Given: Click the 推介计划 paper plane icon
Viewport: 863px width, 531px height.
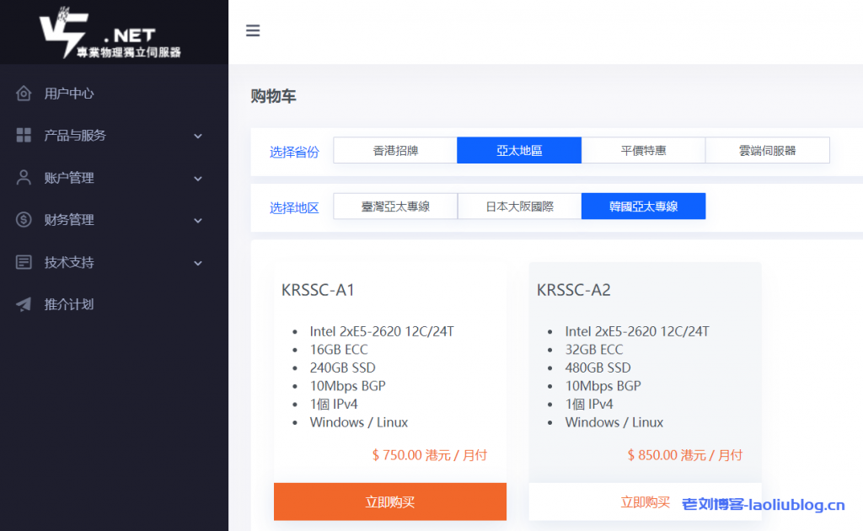Looking at the screenshot, I should [x=24, y=304].
